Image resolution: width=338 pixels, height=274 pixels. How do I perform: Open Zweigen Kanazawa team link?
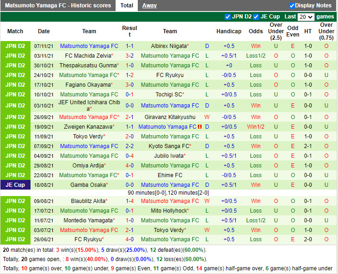pos(88,127)
